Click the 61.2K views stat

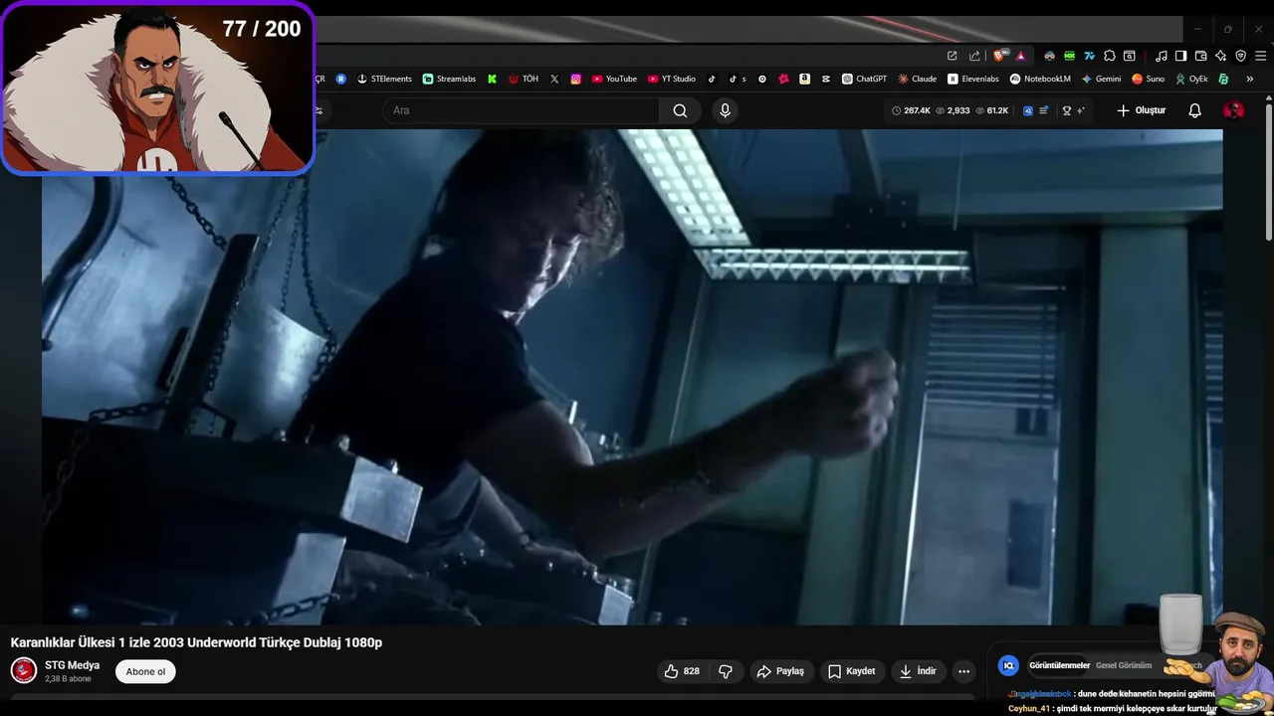click(x=991, y=110)
